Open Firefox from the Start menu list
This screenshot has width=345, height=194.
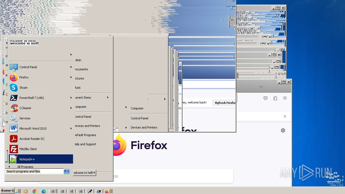point(41,77)
